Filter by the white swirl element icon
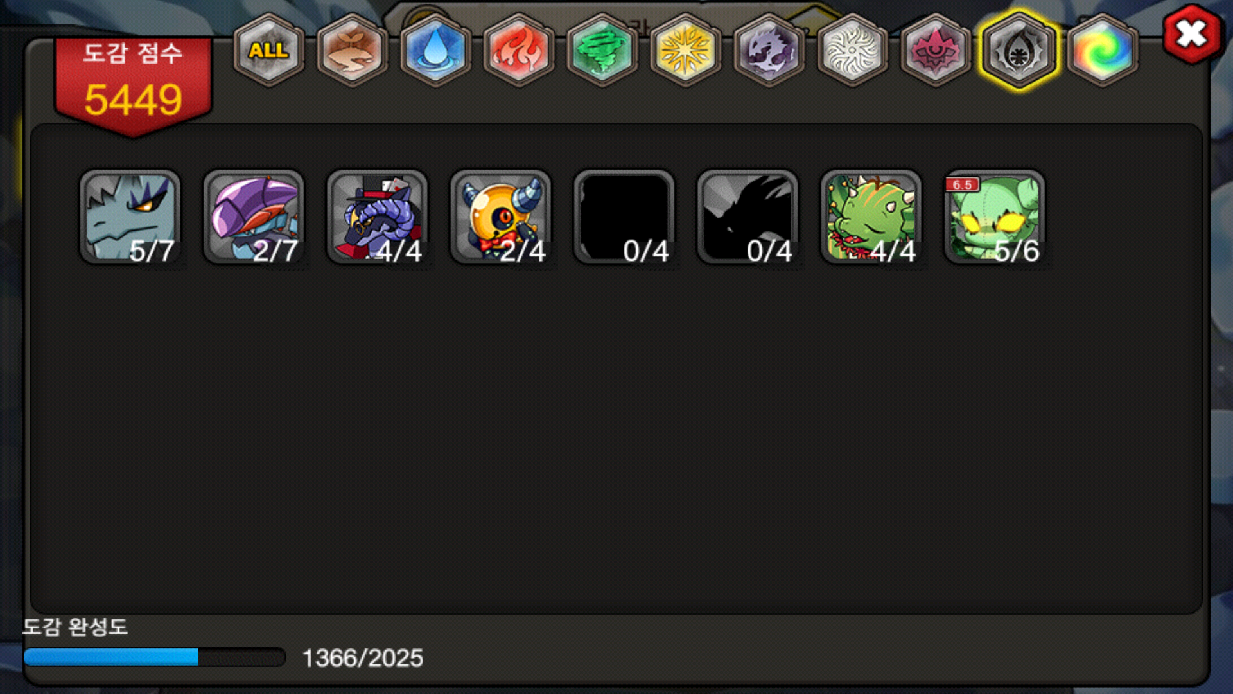The height and width of the screenshot is (694, 1233). click(853, 50)
